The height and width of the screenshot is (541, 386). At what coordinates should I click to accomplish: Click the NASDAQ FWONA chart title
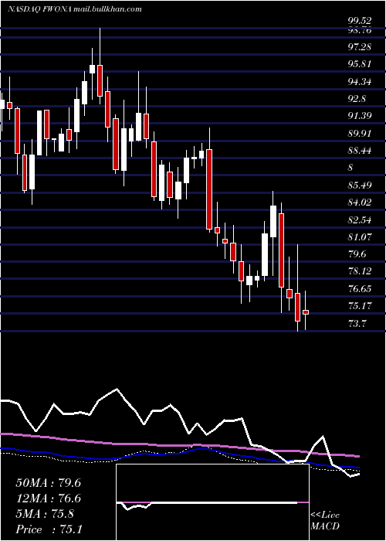coord(74,9)
